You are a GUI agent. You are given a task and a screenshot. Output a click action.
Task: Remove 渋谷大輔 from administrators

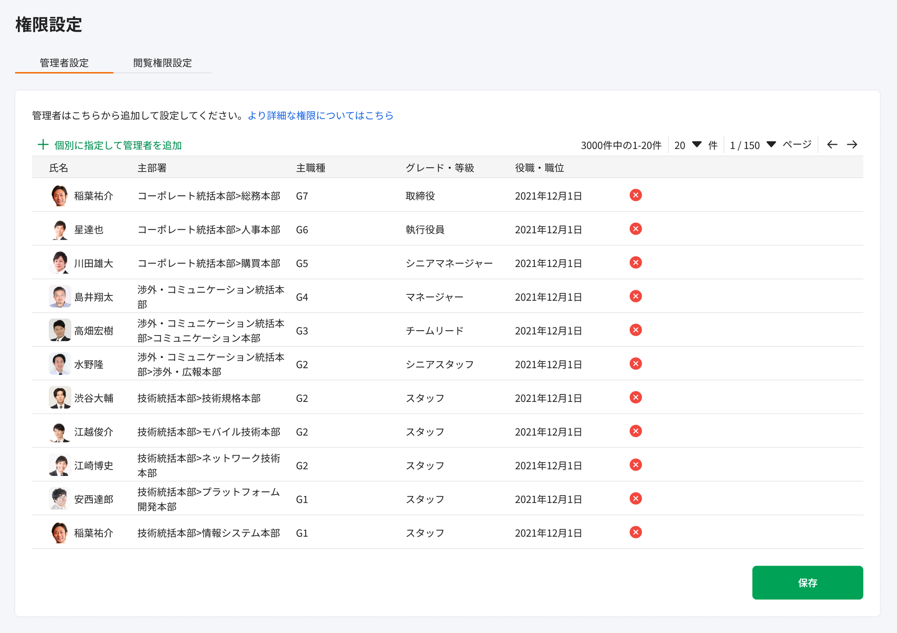(636, 397)
